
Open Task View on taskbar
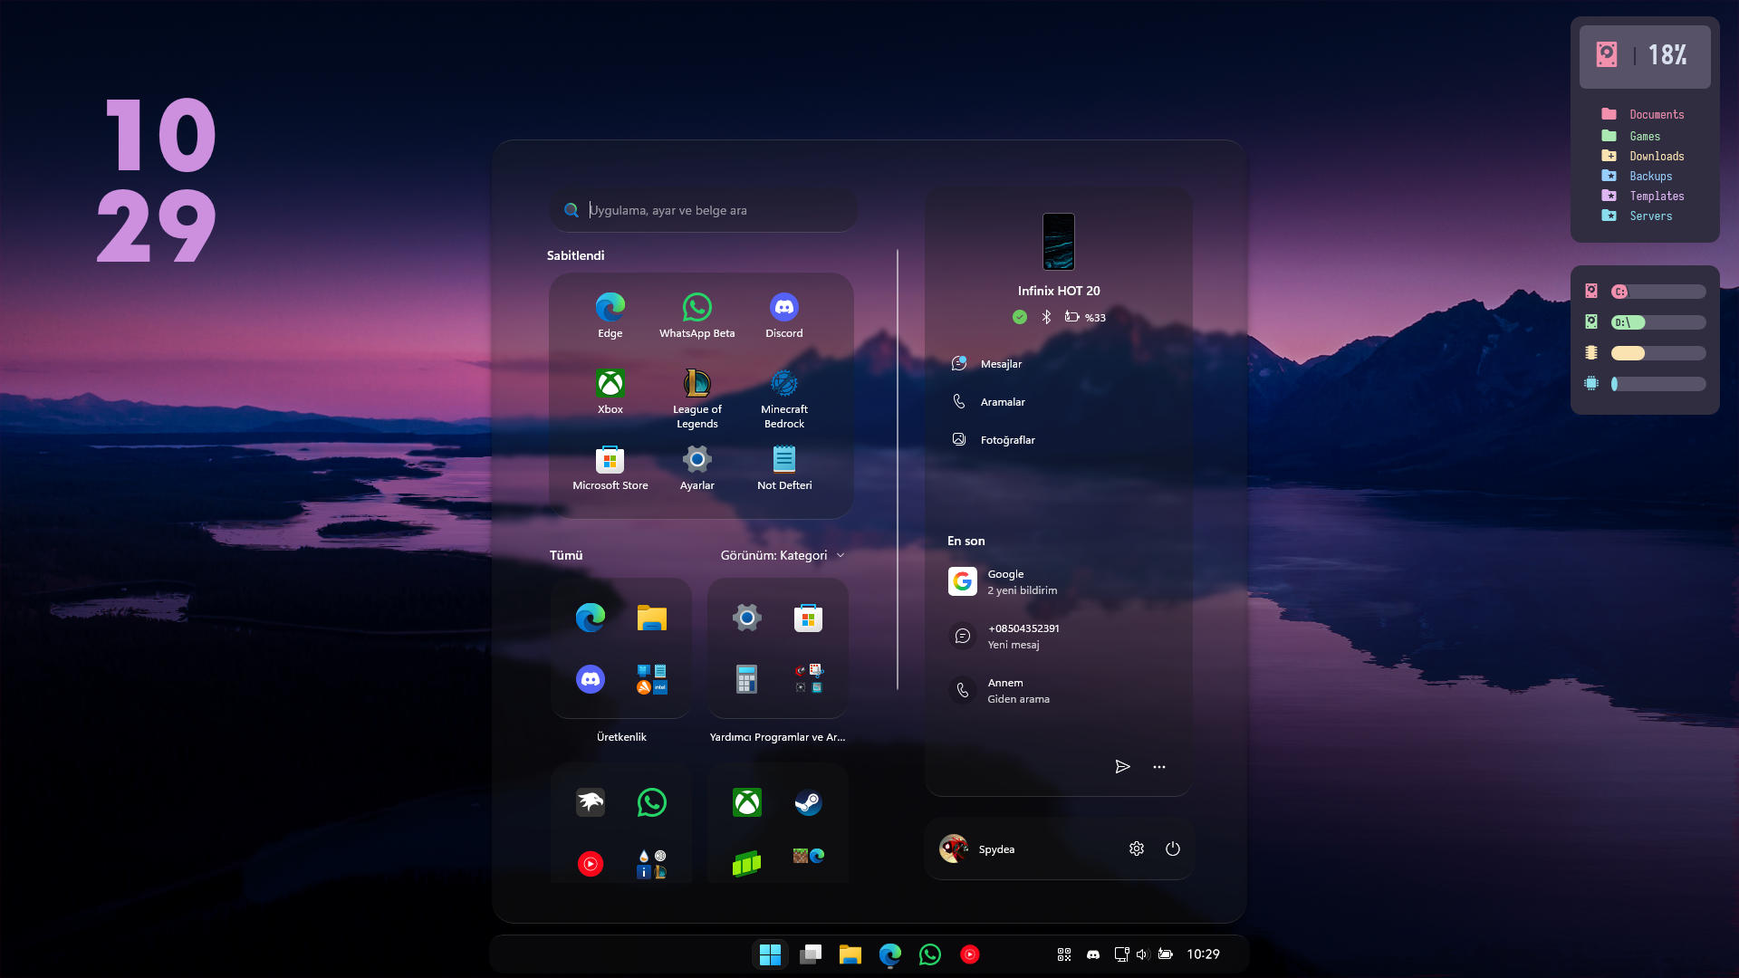pyautogui.click(x=811, y=954)
